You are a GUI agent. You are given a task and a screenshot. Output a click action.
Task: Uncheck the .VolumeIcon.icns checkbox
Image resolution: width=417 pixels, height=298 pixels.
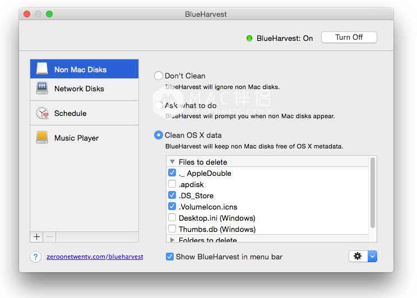pyautogui.click(x=172, y=206)
